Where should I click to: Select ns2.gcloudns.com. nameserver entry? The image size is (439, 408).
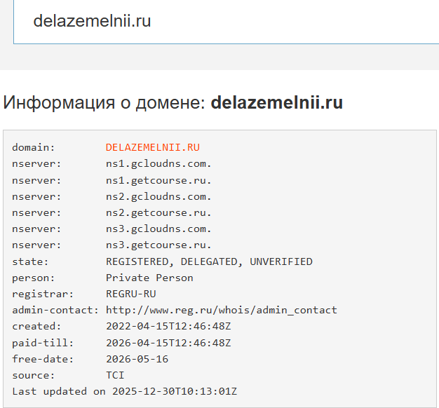click(x=158, y=196)
